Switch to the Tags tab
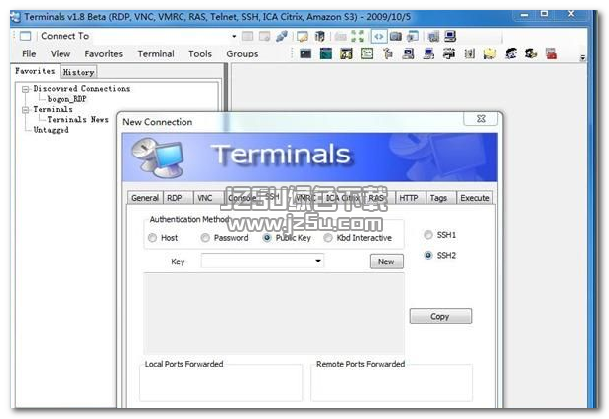The height and width of the screenshot is (419, 609). (438, 198)
